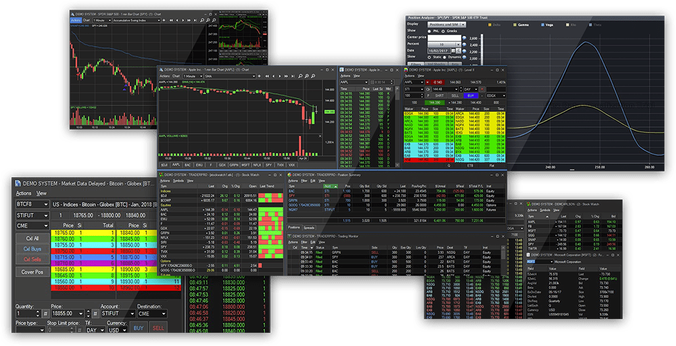The image size is (676, 346).
Task: Click last magnifier icon in AAPL chart
Action: (313, 76)
